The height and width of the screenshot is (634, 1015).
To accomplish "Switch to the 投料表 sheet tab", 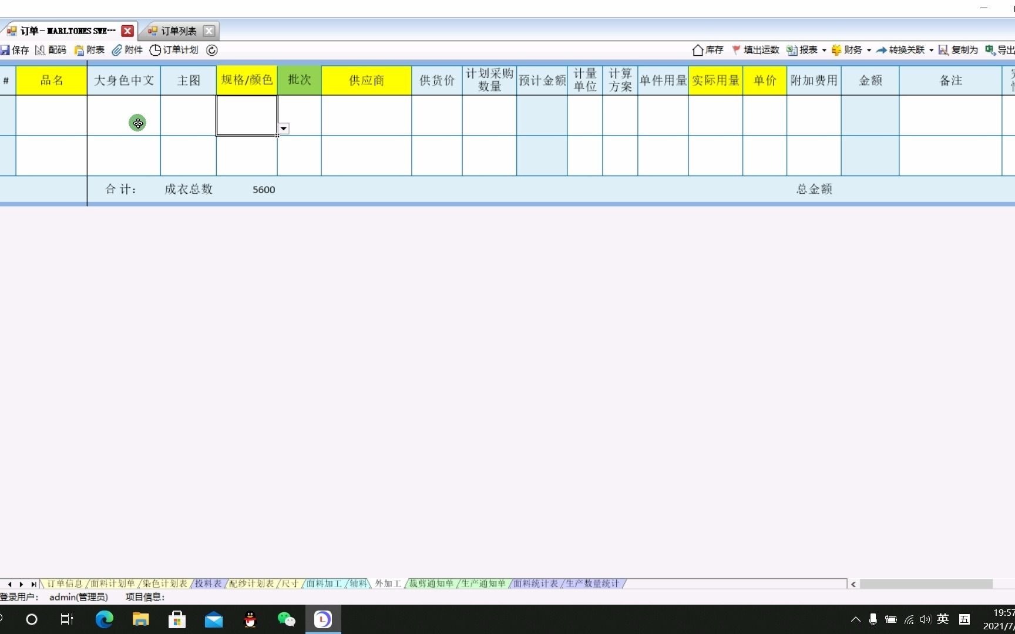I will pyautogui.click(x=209, y=584).
